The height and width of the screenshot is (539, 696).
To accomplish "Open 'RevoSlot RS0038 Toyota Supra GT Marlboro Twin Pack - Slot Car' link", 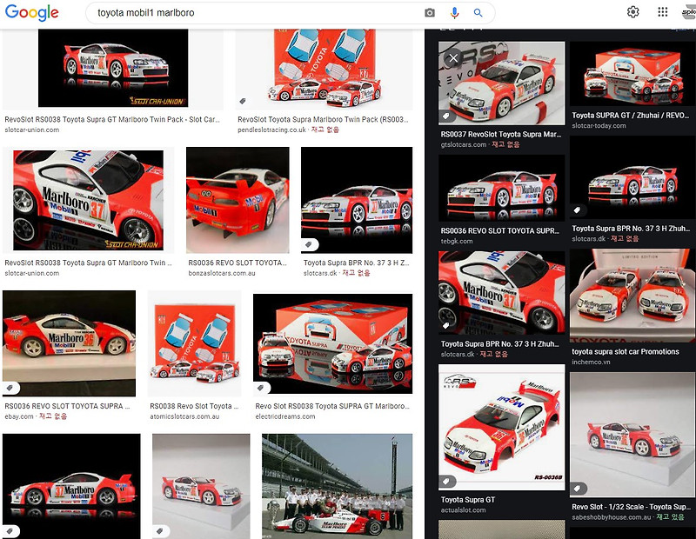I will click(x=112, y=119).
